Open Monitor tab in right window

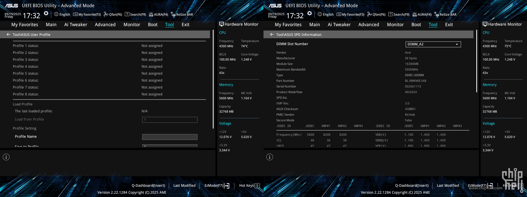point(395,25)
